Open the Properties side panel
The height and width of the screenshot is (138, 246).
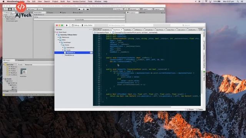[x=204, y=45]
